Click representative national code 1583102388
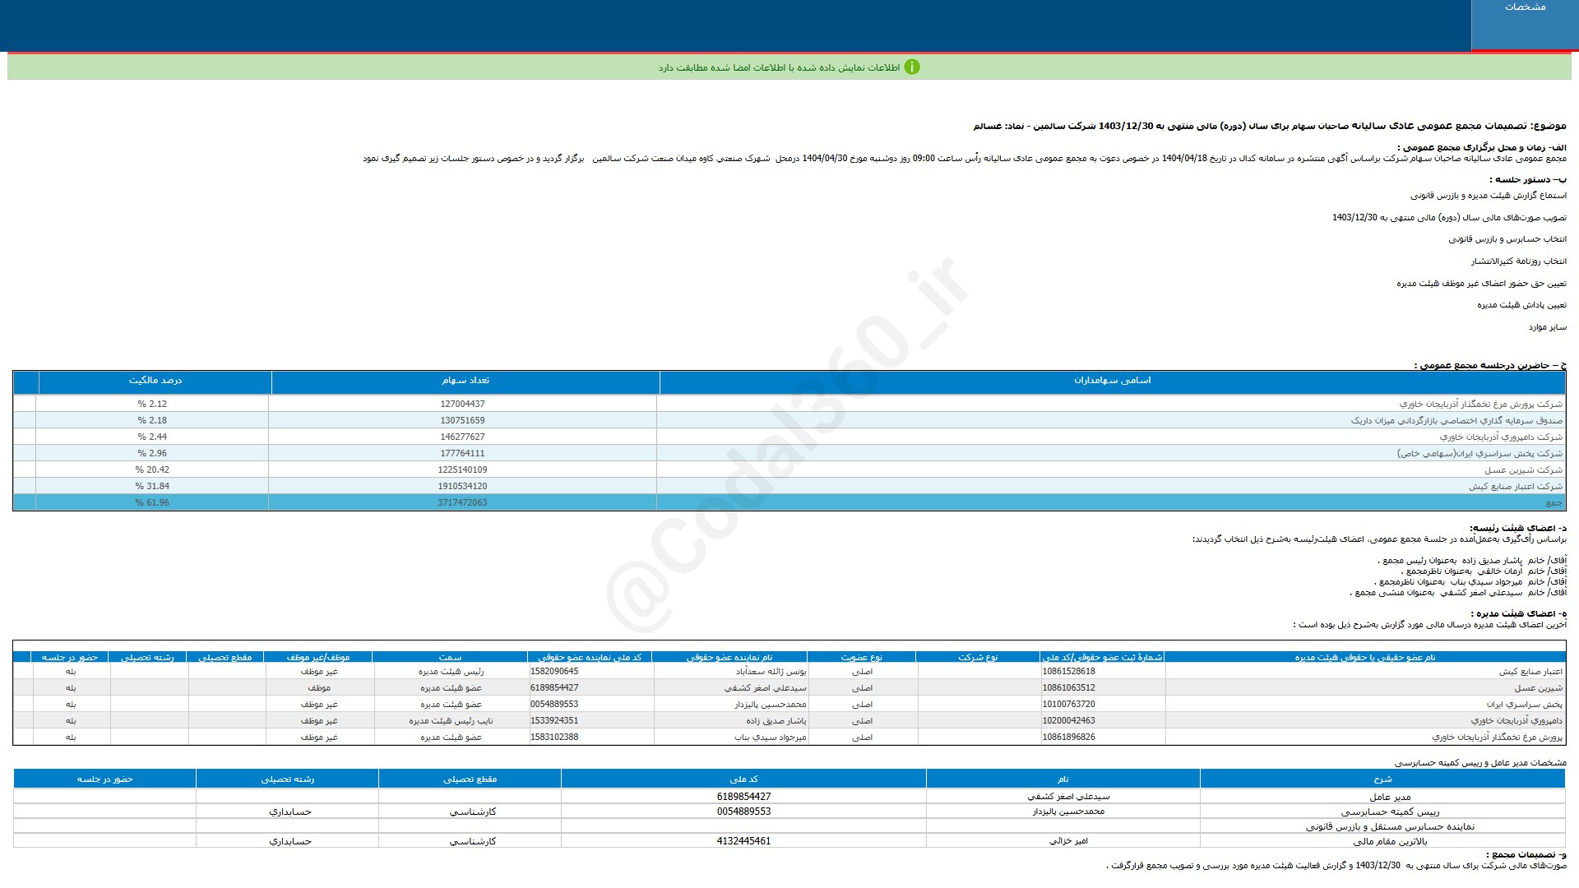Viewport: 1579px width, 888px height. (x=554, y=738)
